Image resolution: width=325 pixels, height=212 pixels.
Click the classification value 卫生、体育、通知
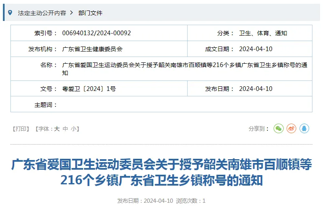point(263,33)
